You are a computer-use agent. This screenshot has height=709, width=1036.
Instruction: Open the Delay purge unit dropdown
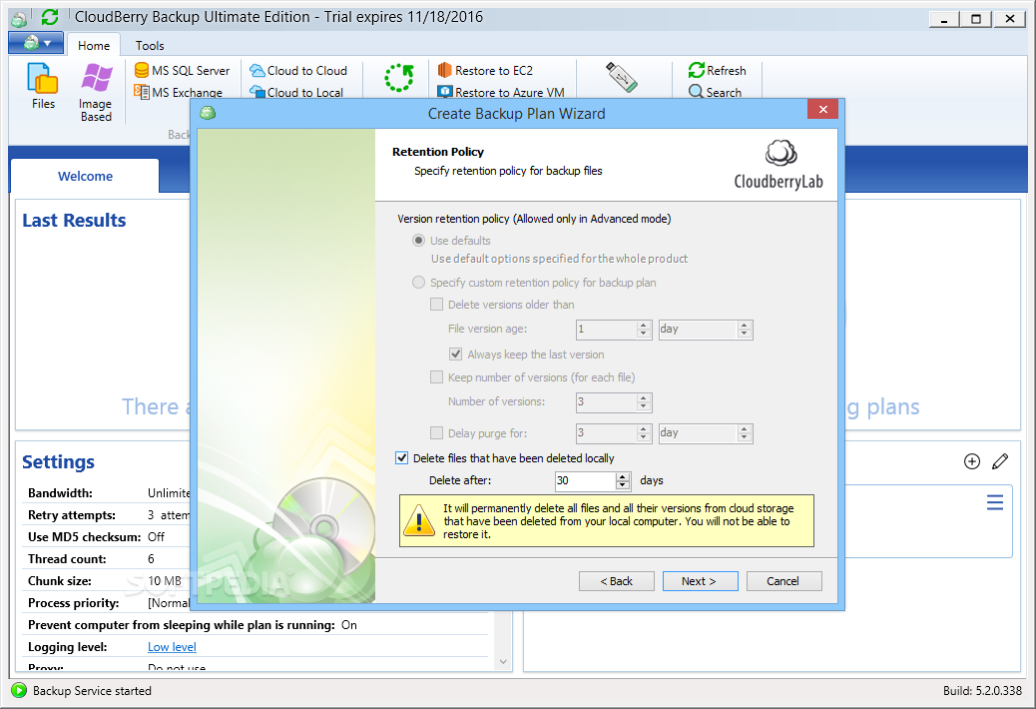706,433
